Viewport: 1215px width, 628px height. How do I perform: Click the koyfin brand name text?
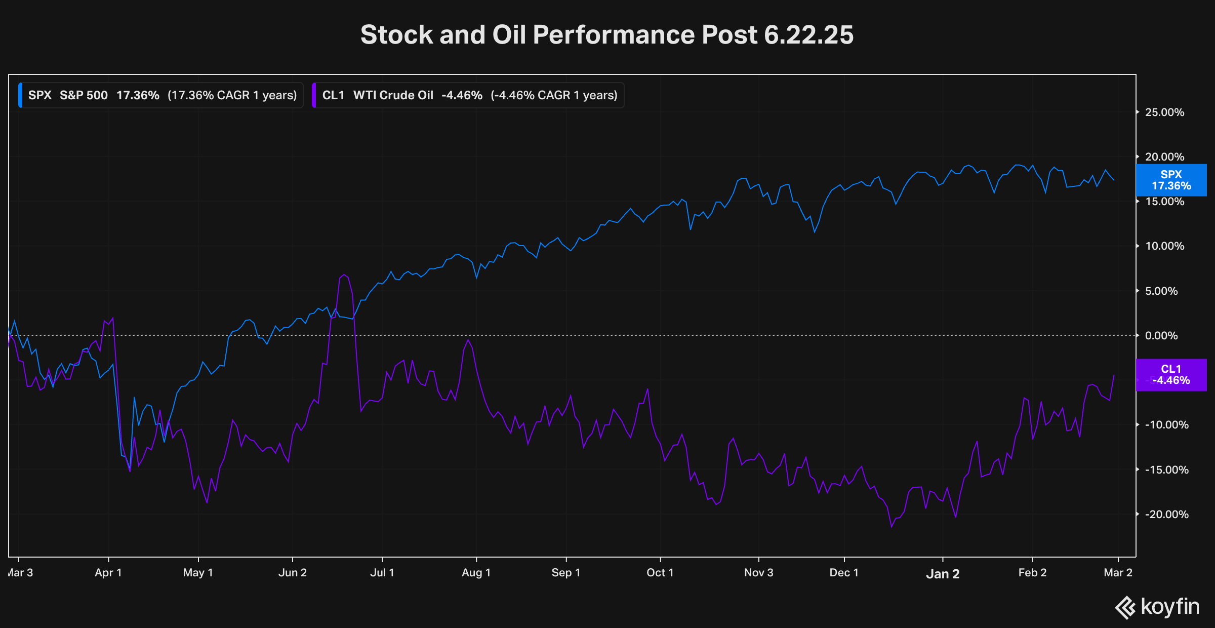1170,606
